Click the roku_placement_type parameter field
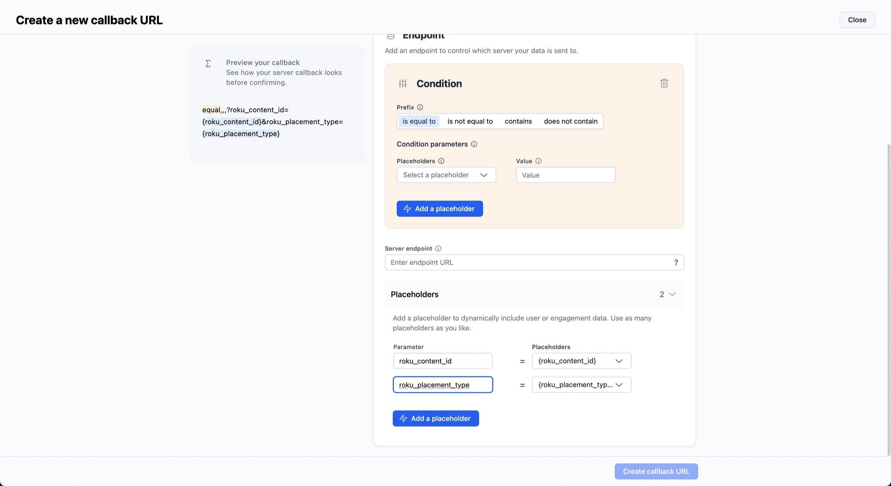891x486 pixels. point(443,384)
